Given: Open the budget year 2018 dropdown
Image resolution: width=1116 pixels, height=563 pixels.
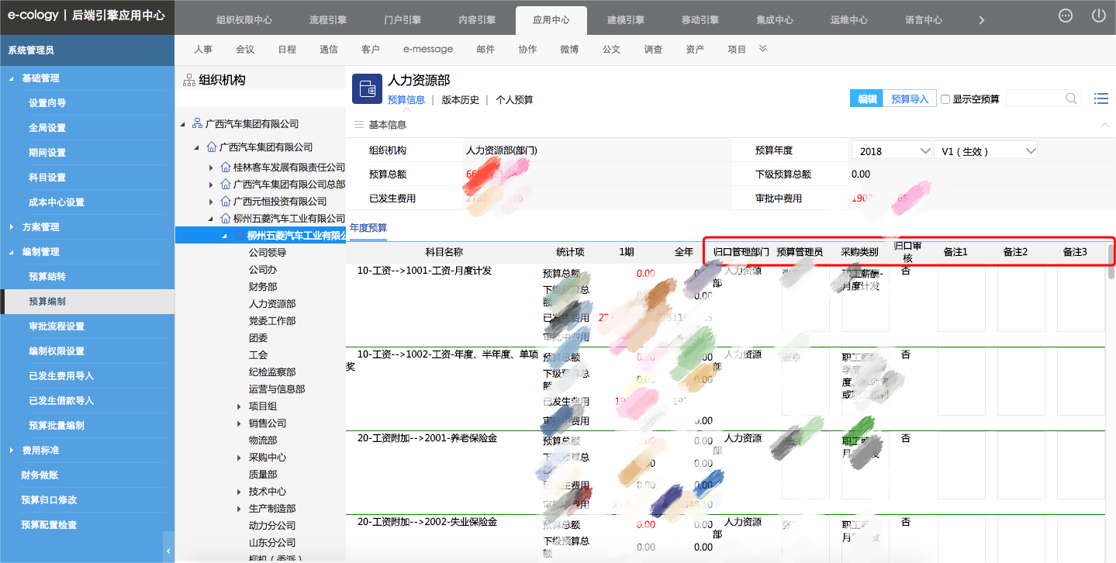Looking at the screenshot, I should pos(891,151).
